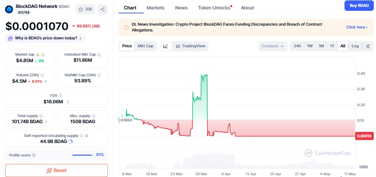Click the BDAG ticker symbol text
The height and width of the screenshot is (177, 376).
(x=64, y=7)
